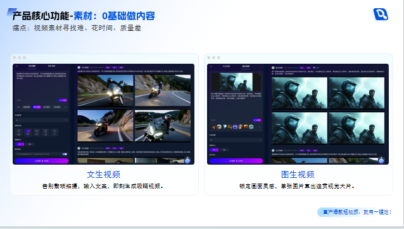404x229 pixels.
Task: Choose the first portrait aspect ratio icon
Action: point(19,132)
